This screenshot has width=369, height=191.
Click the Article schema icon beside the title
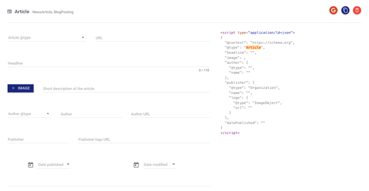9,12
